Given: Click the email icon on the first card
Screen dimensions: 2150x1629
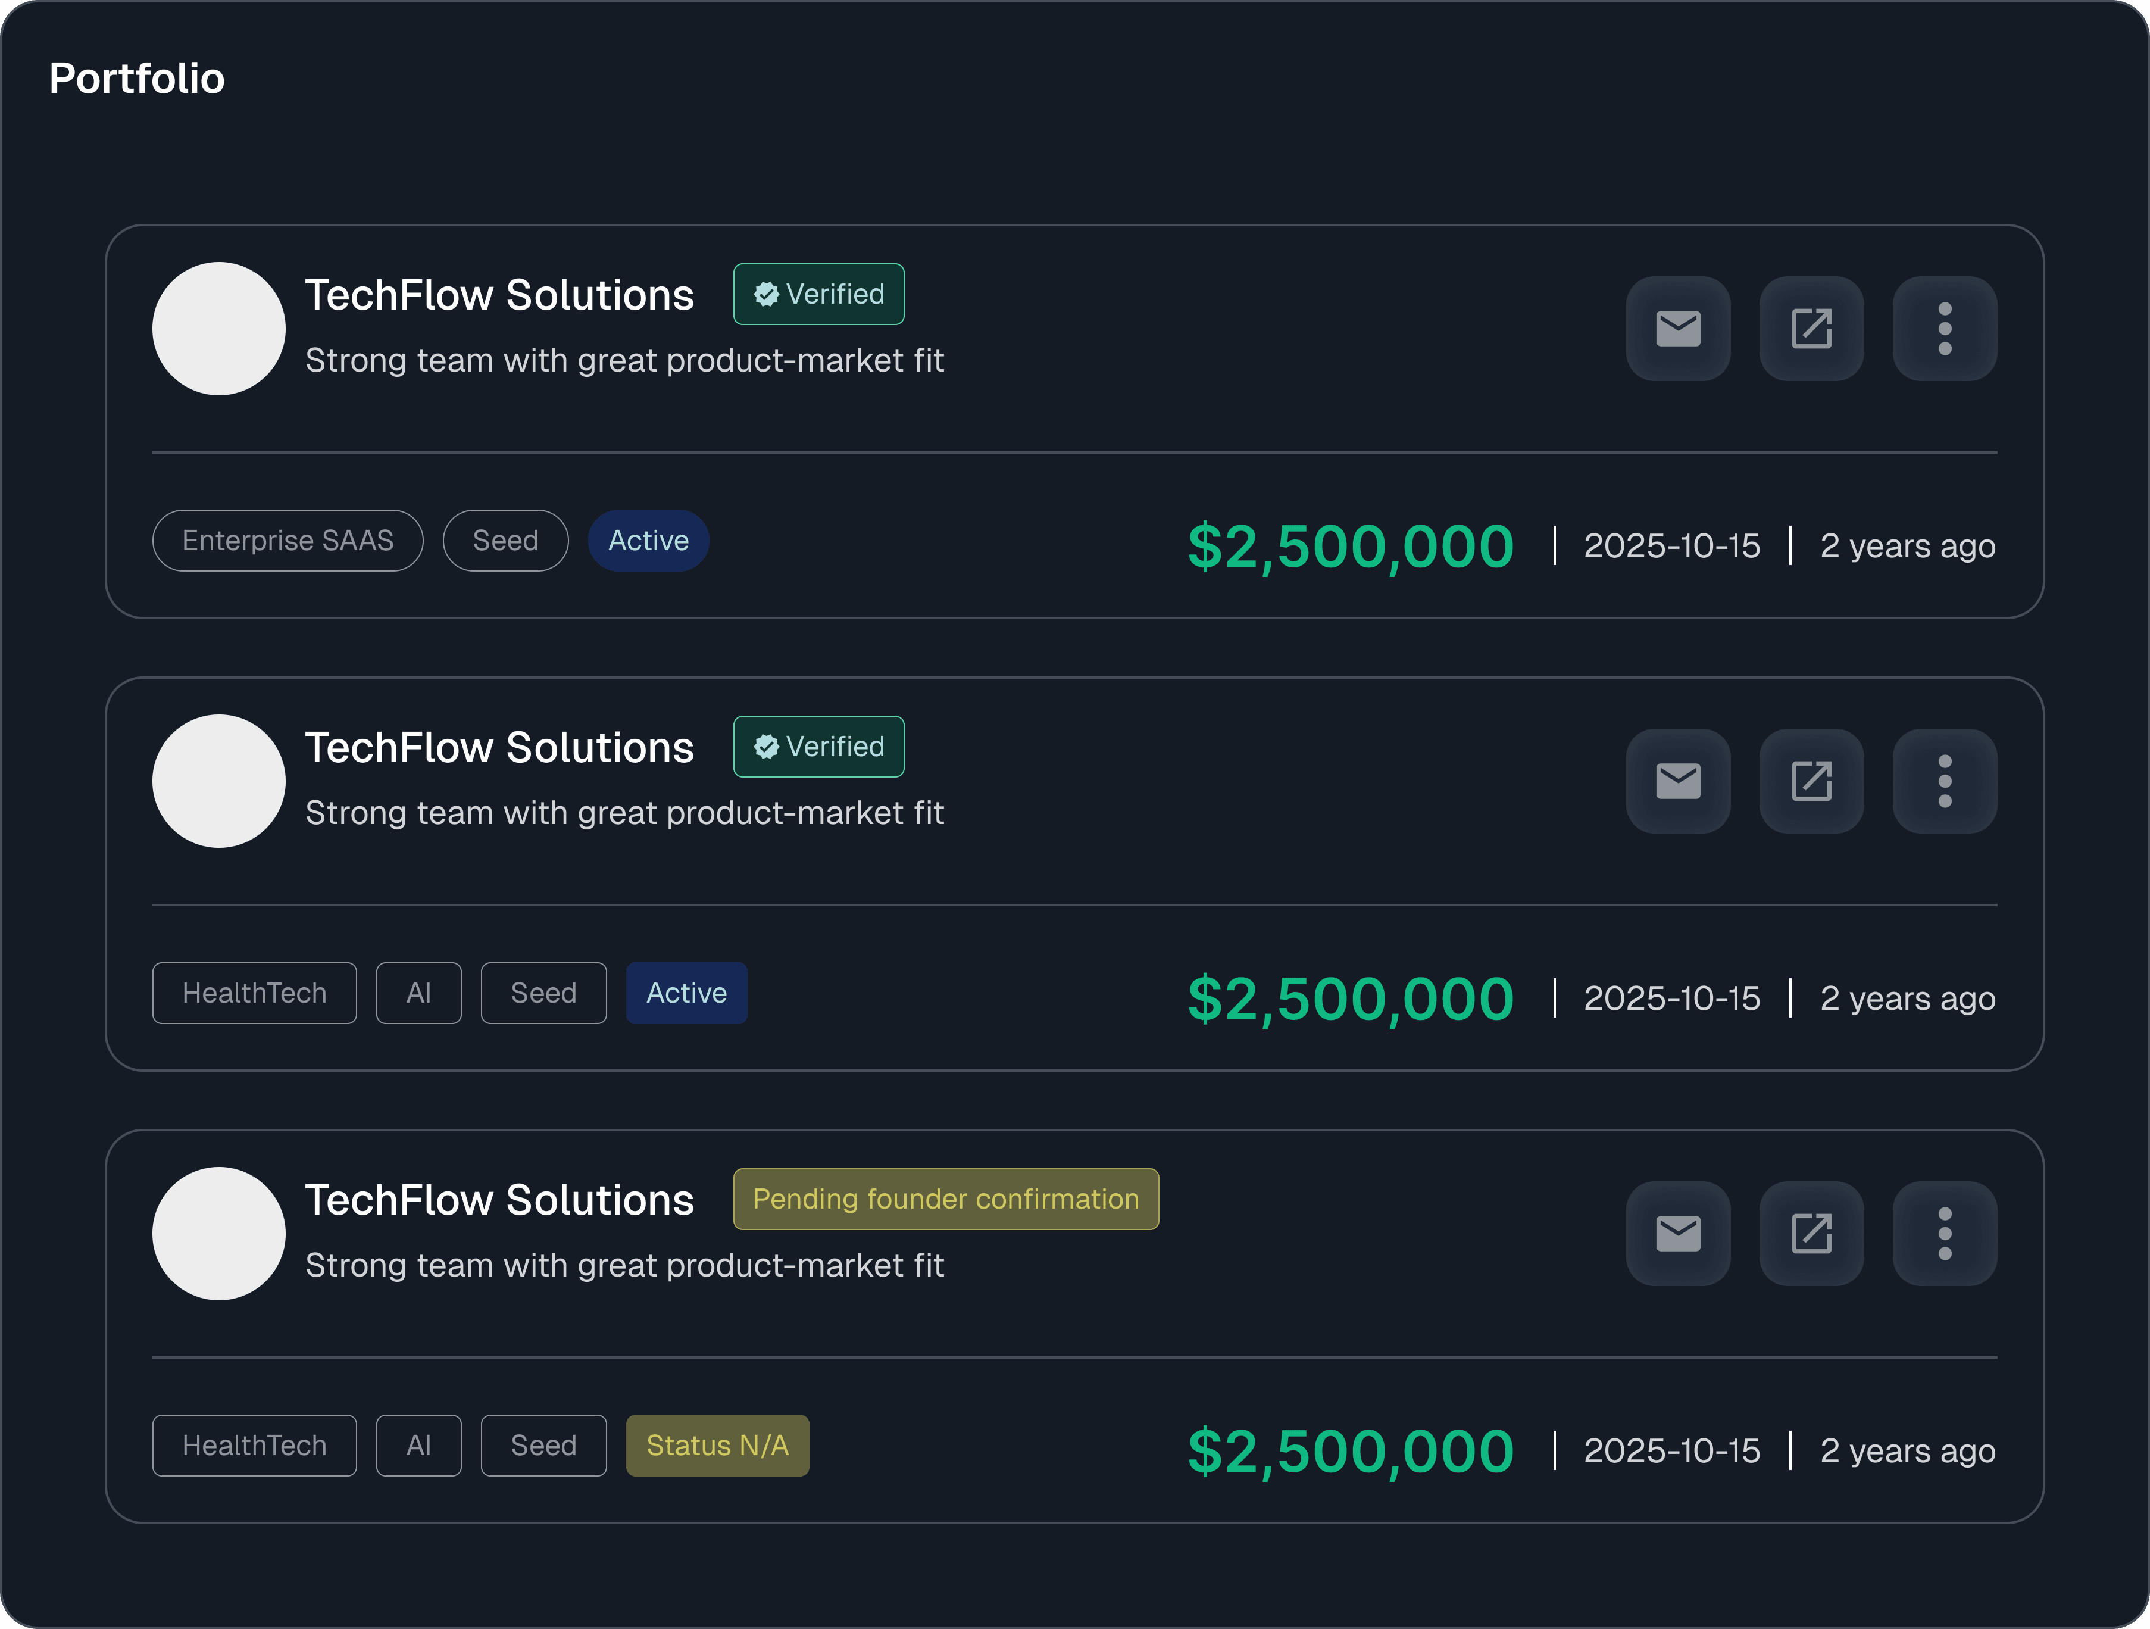Looking at the screenshot, I should point(1677,329).
